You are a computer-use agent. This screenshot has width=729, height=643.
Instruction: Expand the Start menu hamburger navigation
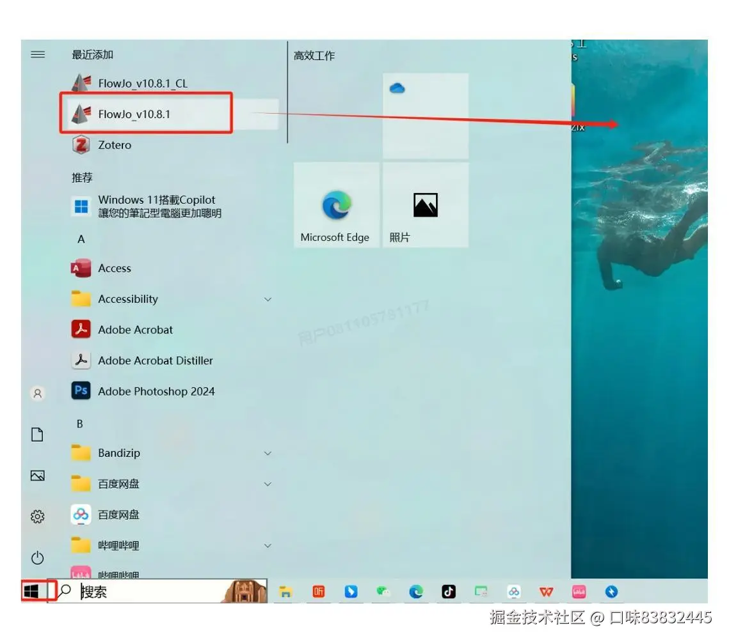coord(38,55)
